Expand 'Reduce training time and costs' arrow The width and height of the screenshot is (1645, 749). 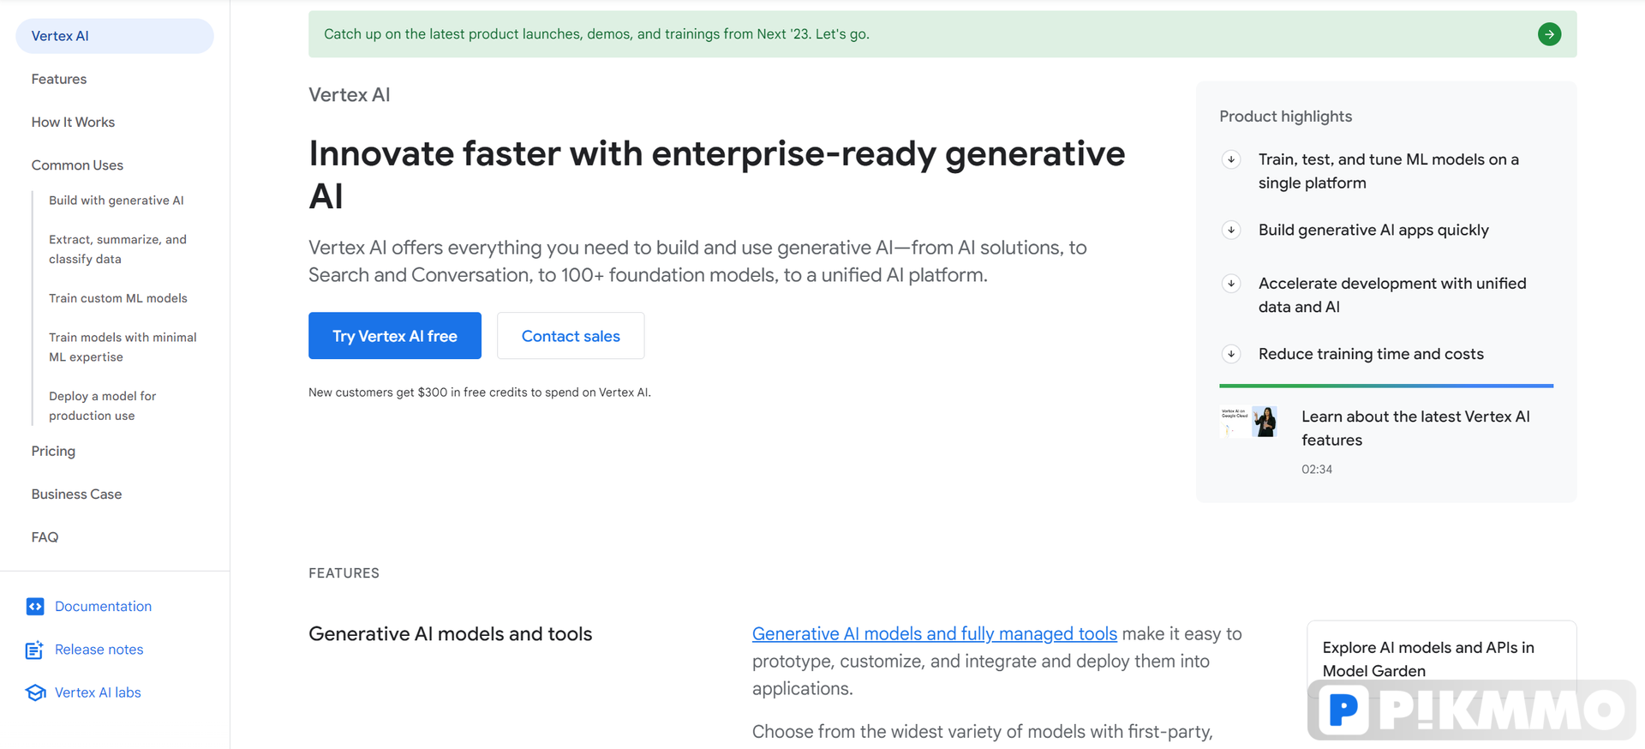pos(1231,354)
